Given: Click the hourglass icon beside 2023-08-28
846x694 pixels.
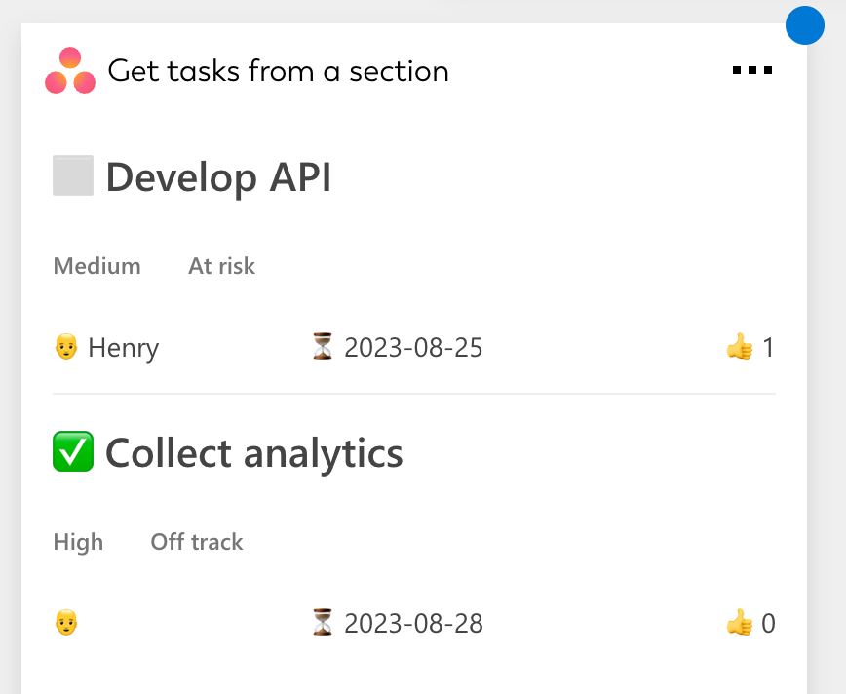Looking at the screenshot, I should click(323, 623).
